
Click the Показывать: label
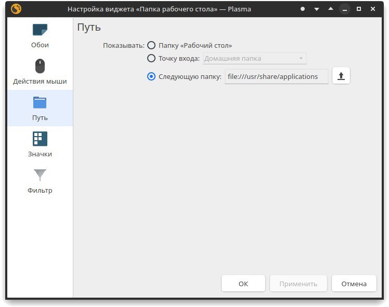tap(124, 46)
